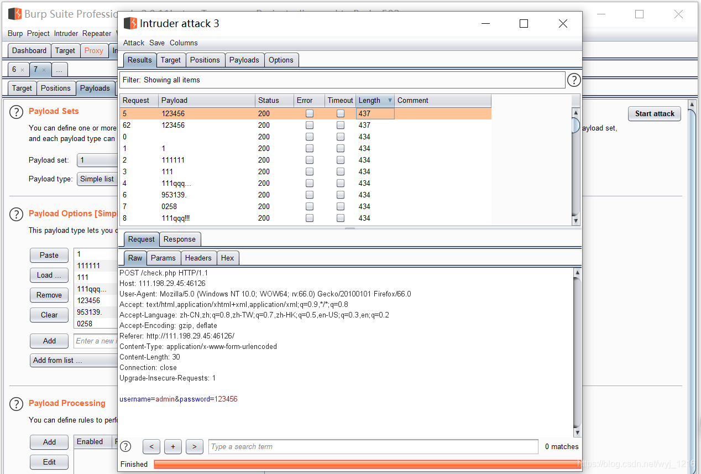Click Add button next to new item field
The height and width of the screenshot is (474, 701).
49,341
